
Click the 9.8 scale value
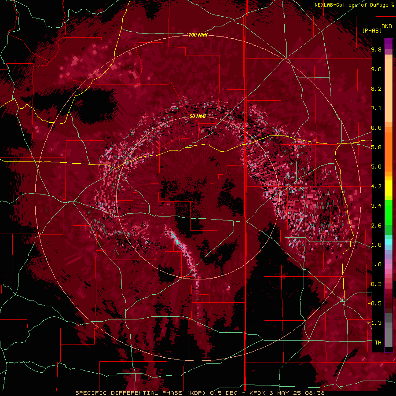376,49
